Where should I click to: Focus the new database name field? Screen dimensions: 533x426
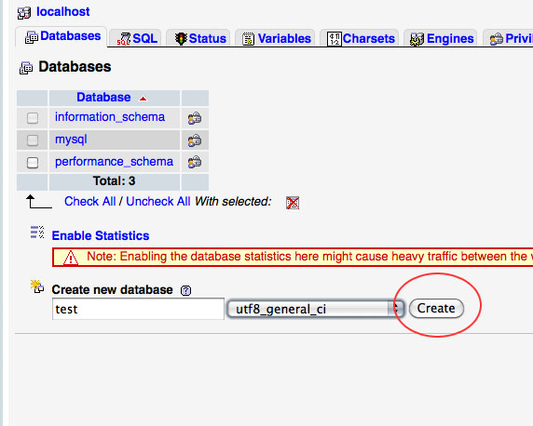pyautogui.click(x=138, y=309)
